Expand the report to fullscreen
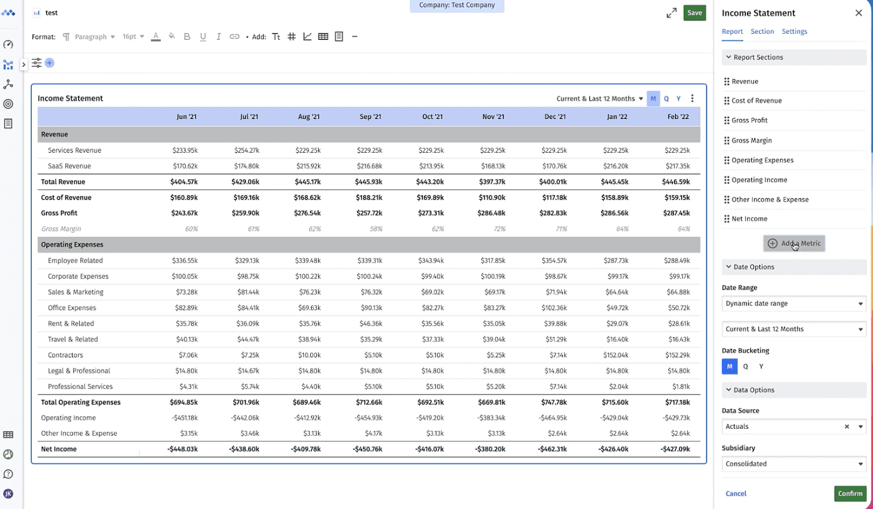Viewport: 873px width, 509px height. click(672, 13)
